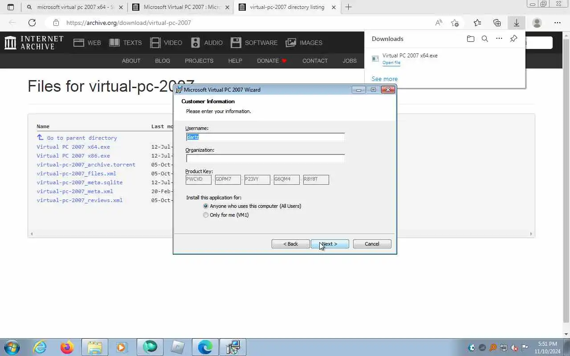Viewport: 570px width, 356px height.
Task: Open more options in Downloads panel
Action: [499, 39]
